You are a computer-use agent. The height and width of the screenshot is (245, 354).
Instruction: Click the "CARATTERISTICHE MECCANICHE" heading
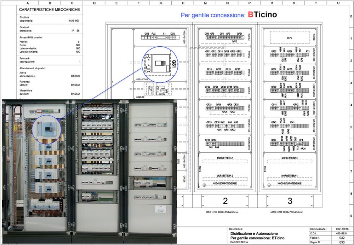coord(50,10)
